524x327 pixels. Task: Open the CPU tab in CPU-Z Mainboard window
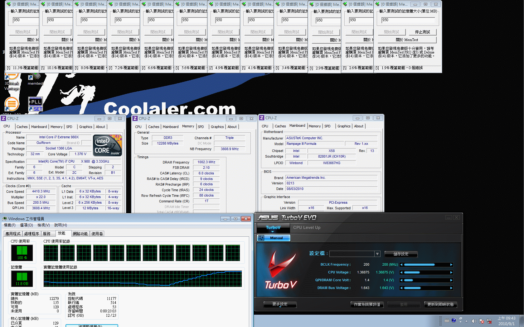coord(265,126)
